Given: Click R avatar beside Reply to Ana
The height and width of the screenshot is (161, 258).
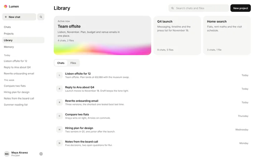Looking at the screenshot, I should [59, 89].
